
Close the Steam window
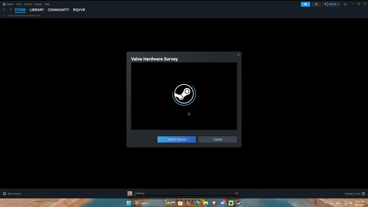[365, 4]
